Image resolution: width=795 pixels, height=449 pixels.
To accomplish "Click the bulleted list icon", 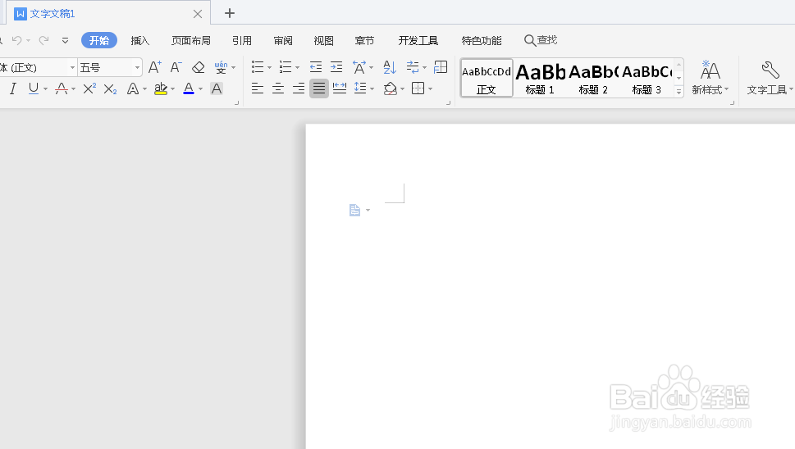I will [258, 67].
